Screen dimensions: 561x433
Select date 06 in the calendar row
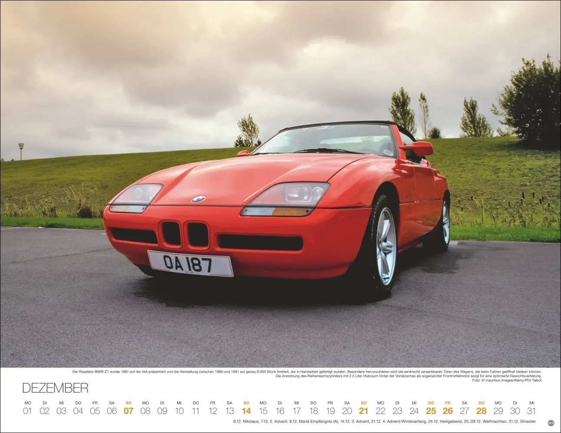[x=112, y=411]
